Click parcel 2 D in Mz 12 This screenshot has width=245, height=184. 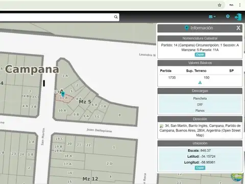pos(109,164)
